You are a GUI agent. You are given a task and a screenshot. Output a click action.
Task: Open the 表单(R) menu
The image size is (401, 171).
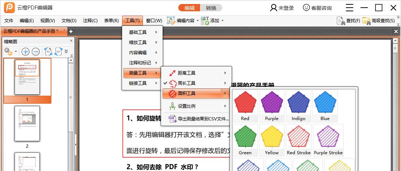tap(111, 21)
